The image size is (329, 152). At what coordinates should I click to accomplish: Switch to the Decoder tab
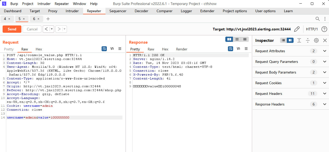pyautogui.click(x=141, y=11)
